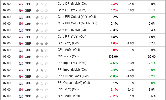Click the red actual value 4.6% for CPI
This screenshot has width=166, height=100.
[x=114, y=43]
